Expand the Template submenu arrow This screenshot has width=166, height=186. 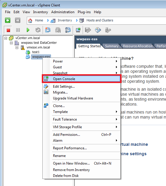tap(117, 111)
